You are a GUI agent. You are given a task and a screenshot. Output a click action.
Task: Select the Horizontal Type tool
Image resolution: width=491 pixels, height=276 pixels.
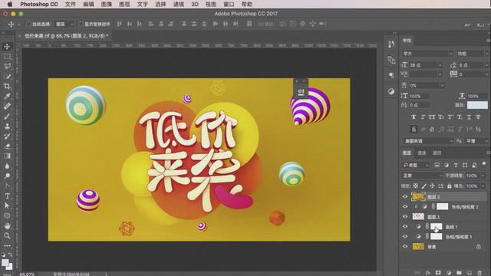coord(7,196)
